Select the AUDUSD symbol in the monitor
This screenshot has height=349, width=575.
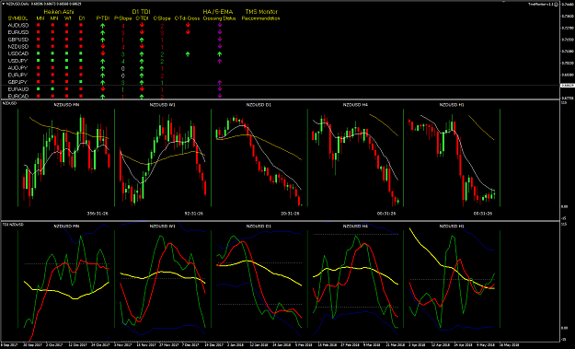click(x=18, y=25)
